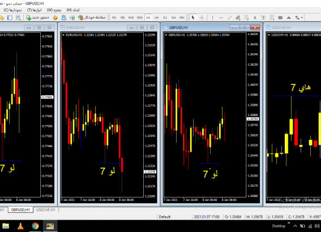Switch chart to M30 timeframe

[x=140, y=18]
